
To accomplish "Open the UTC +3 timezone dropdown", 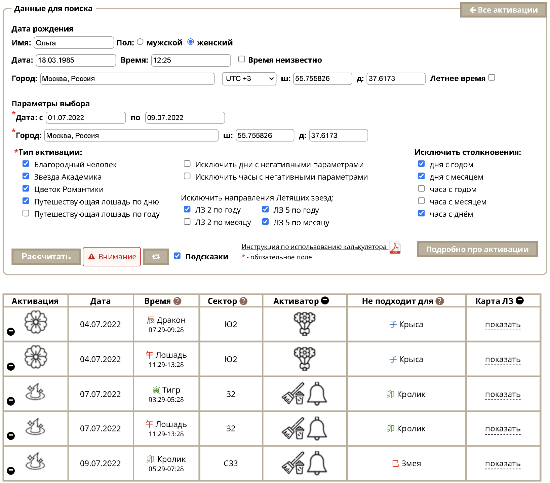I will pos(249,79).
